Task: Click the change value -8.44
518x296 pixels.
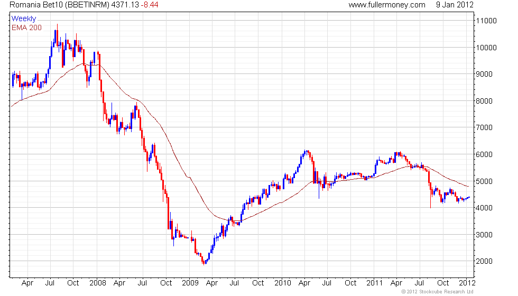Action: pos(149,5)
